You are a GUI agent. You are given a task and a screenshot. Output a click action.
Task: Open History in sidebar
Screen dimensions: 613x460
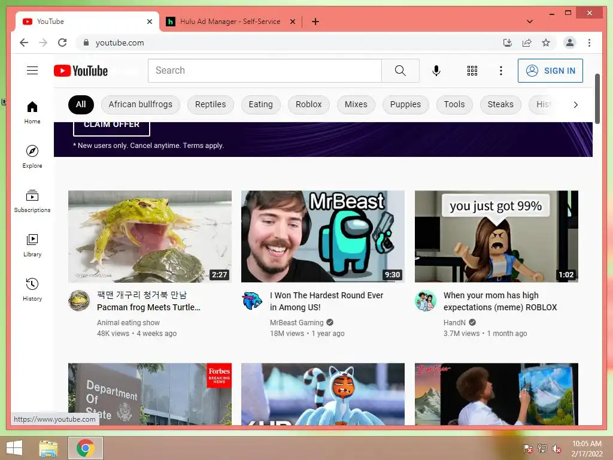coord(32,289)
